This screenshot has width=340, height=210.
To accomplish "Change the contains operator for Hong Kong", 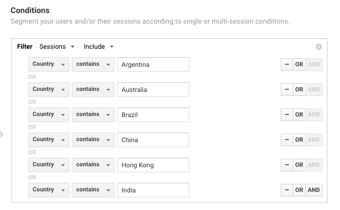I will pyautogui.click(x=93, y=165).
